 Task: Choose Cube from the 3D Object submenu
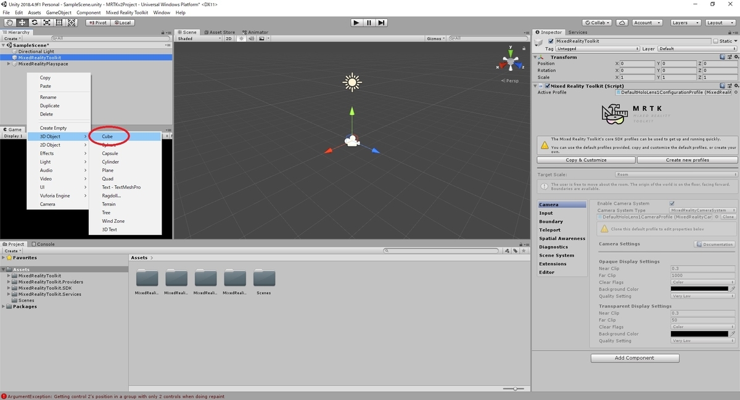tap(107, 137)
